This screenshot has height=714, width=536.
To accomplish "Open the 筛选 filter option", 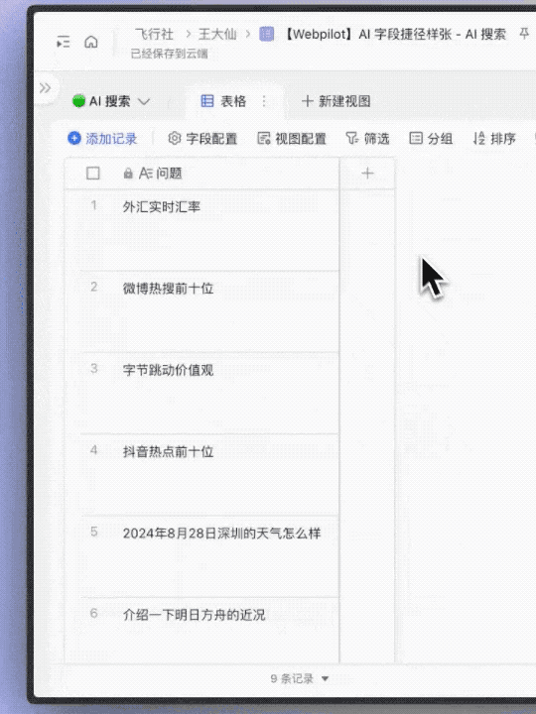I will (367, 139).
